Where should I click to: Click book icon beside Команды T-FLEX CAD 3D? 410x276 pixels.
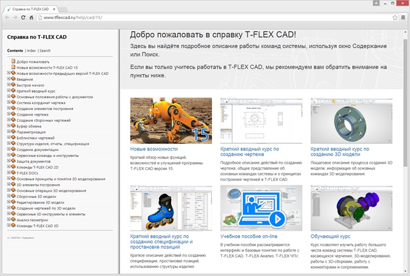click(x=13, y=225)
